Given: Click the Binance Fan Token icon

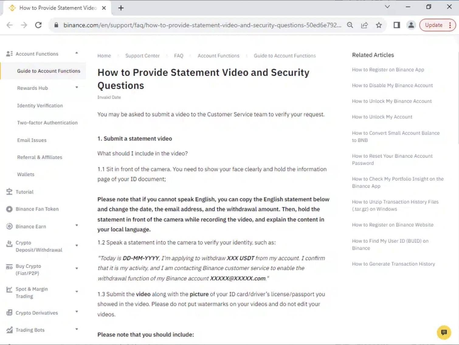Looking at the screenshot, I should (9, 209).
